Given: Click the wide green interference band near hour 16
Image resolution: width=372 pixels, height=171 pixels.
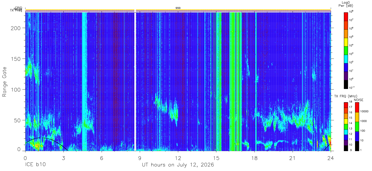Looking at the screenshot, I should pyautogui.click(x=235, y=81).
